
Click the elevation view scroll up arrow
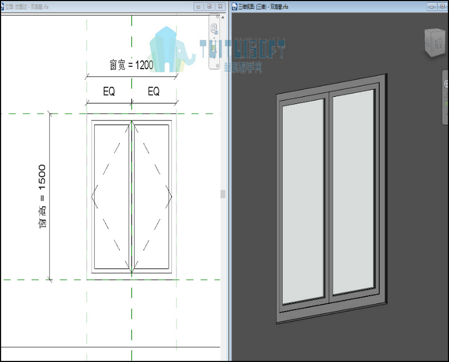(x=223, y=18)
